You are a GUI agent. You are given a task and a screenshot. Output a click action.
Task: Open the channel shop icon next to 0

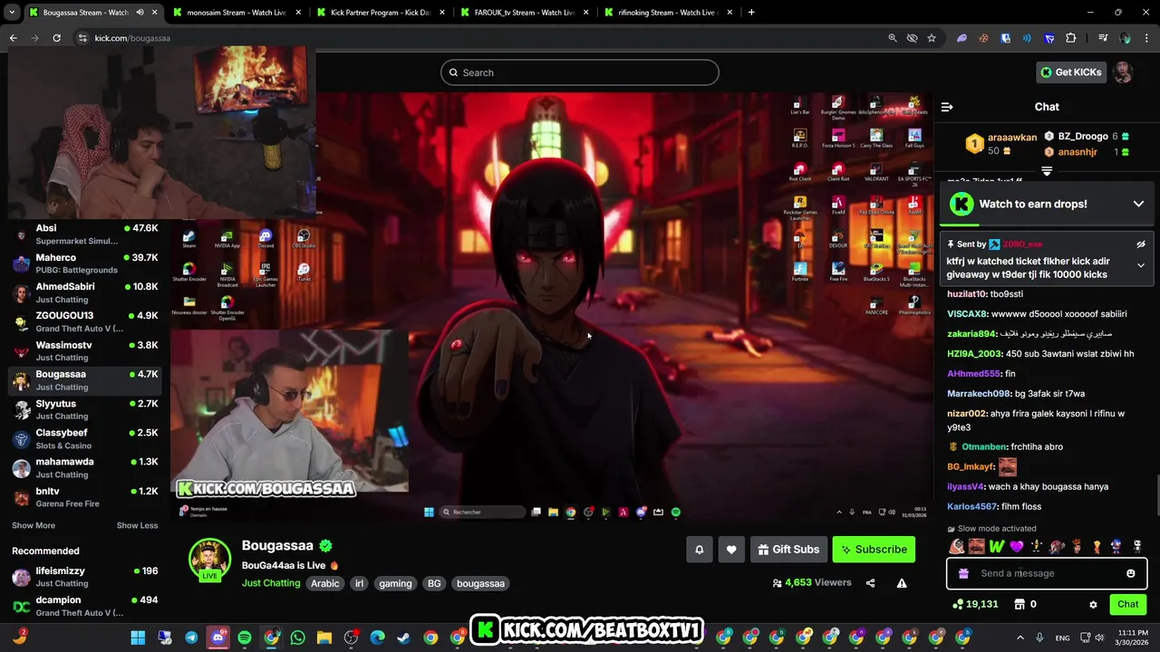pos(1020,604)
